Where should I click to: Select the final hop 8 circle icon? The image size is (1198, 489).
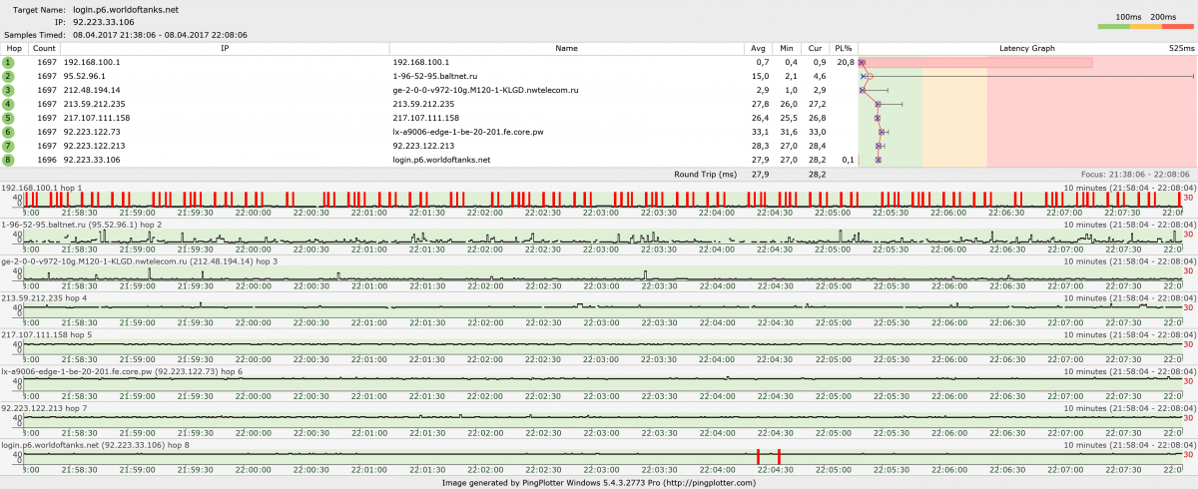(x=8, y=160)
